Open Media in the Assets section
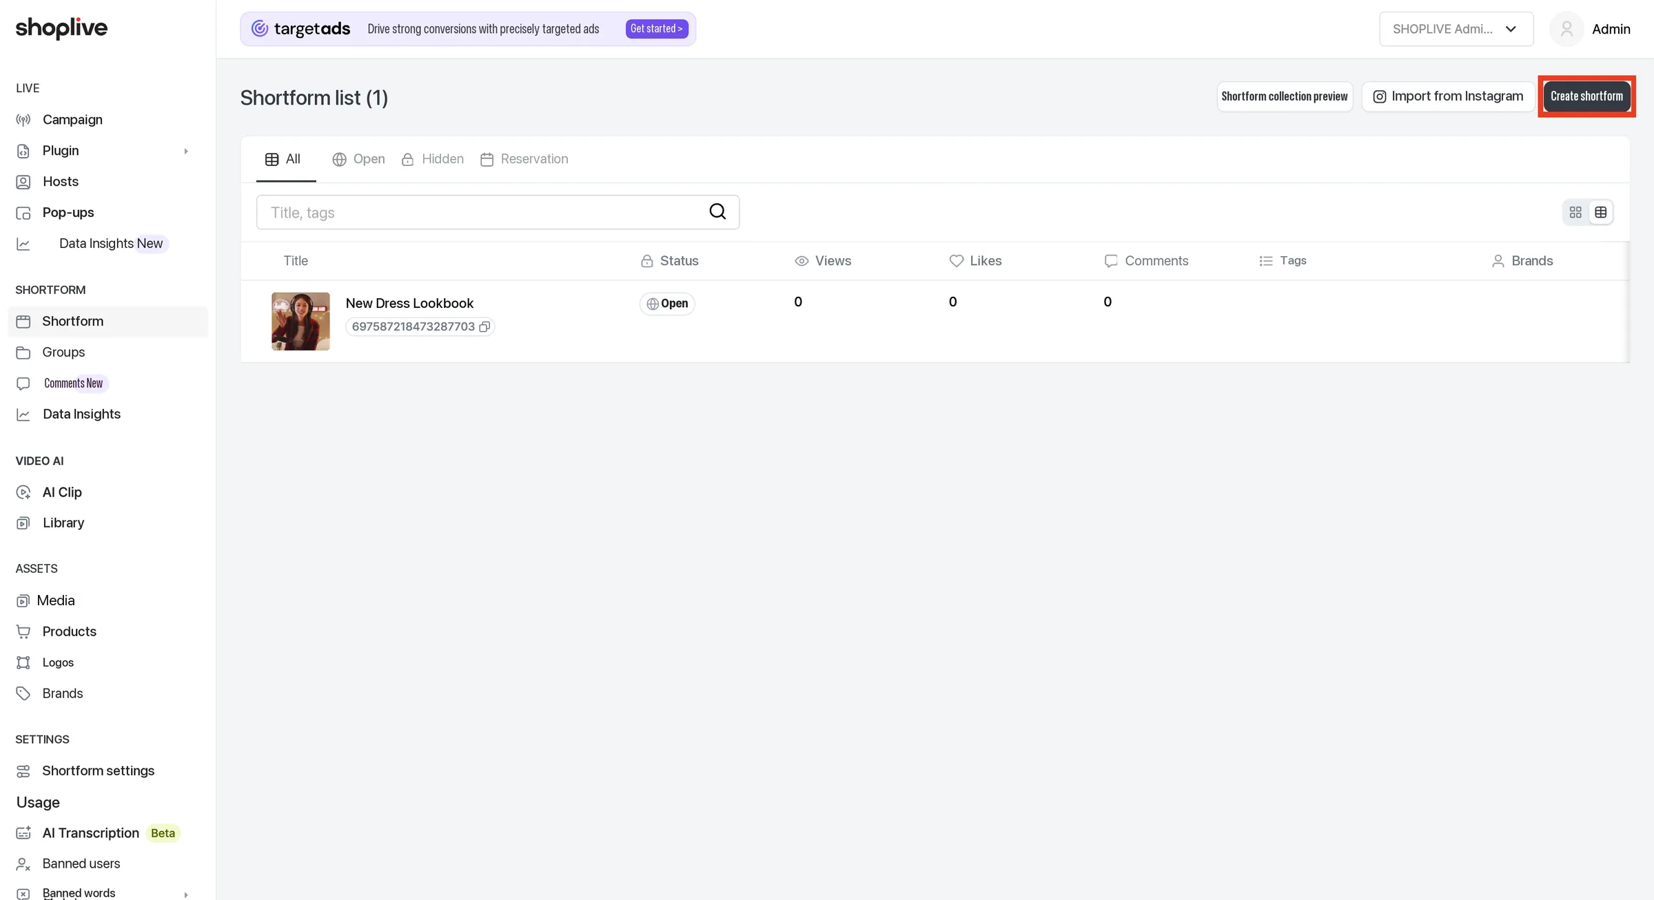 [x=56, y=600]
